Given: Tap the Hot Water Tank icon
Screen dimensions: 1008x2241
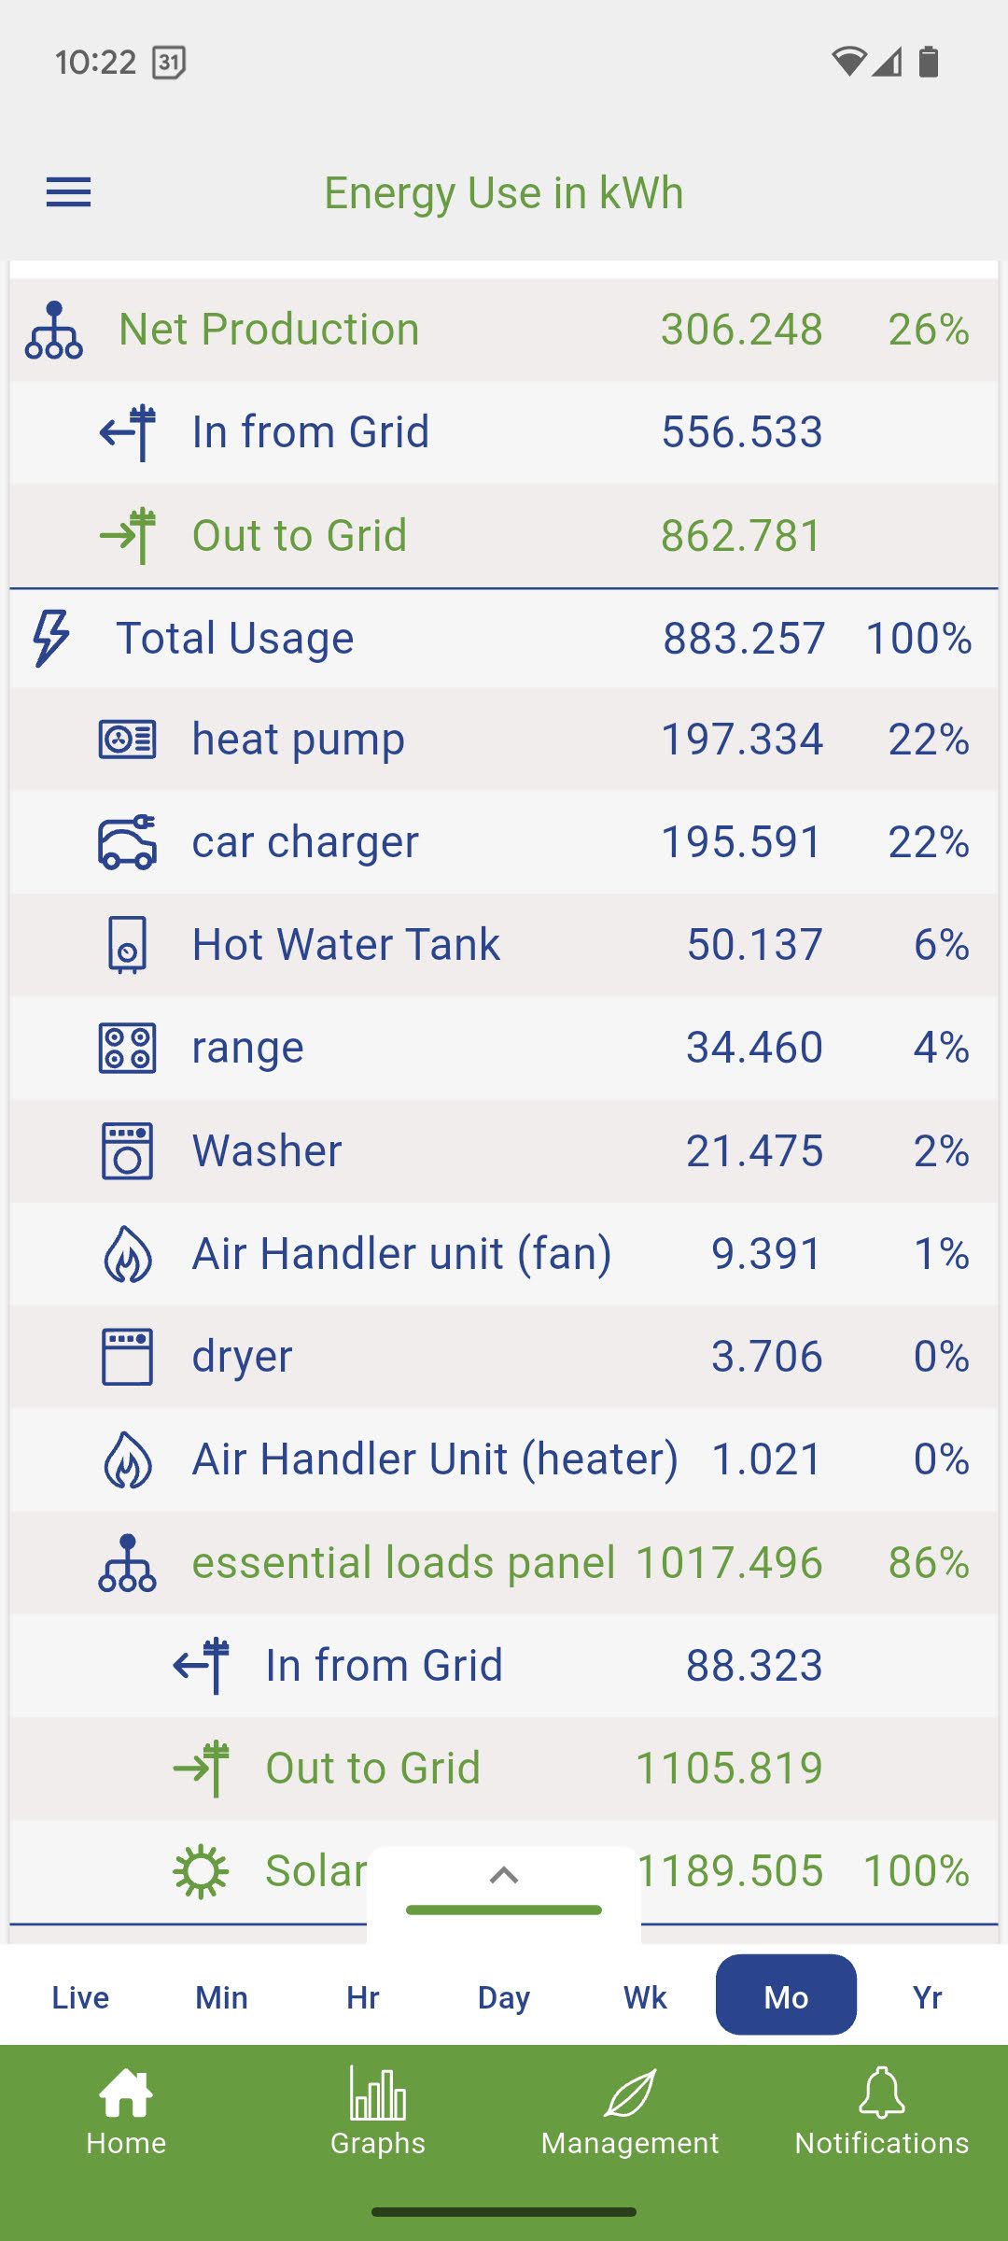Looking at the screenshot, I should (128, 945).
